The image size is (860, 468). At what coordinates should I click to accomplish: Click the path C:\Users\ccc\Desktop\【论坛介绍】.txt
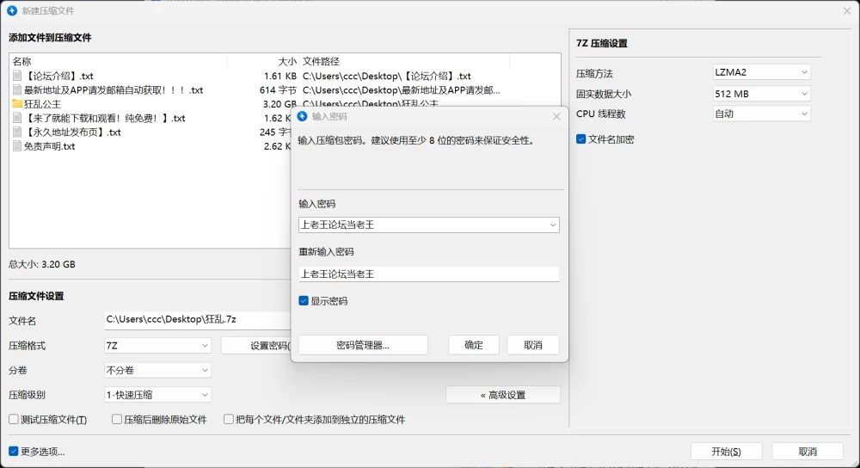click(x=387, y=76)
